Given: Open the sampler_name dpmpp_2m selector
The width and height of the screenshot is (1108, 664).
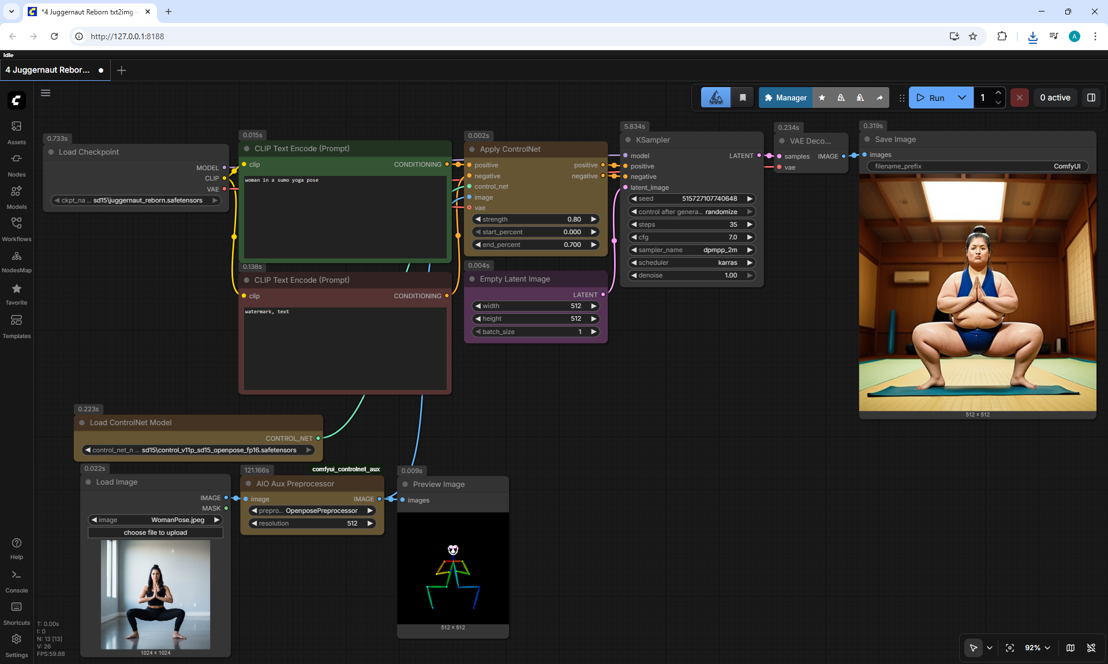Looking at the screenshot, I should (x=691, y=250).
